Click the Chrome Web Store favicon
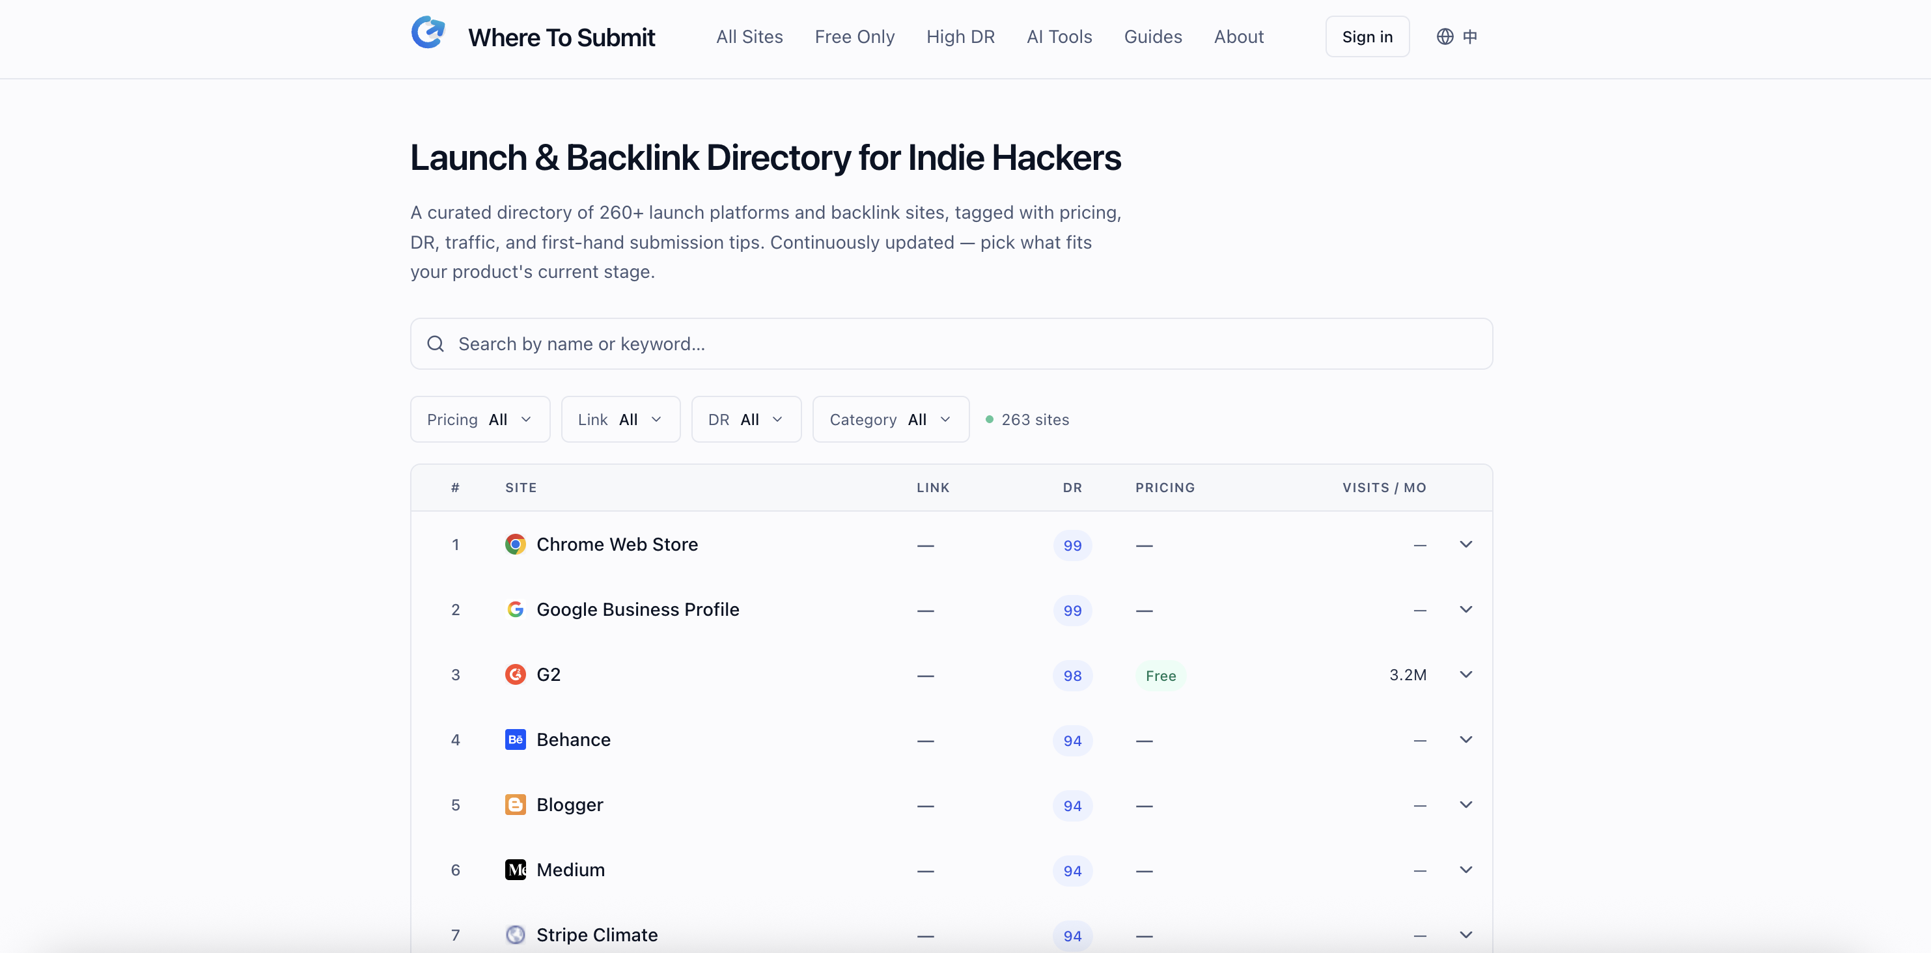Image resolution: width=1931 pixels, height=953 pixels. 515,544
